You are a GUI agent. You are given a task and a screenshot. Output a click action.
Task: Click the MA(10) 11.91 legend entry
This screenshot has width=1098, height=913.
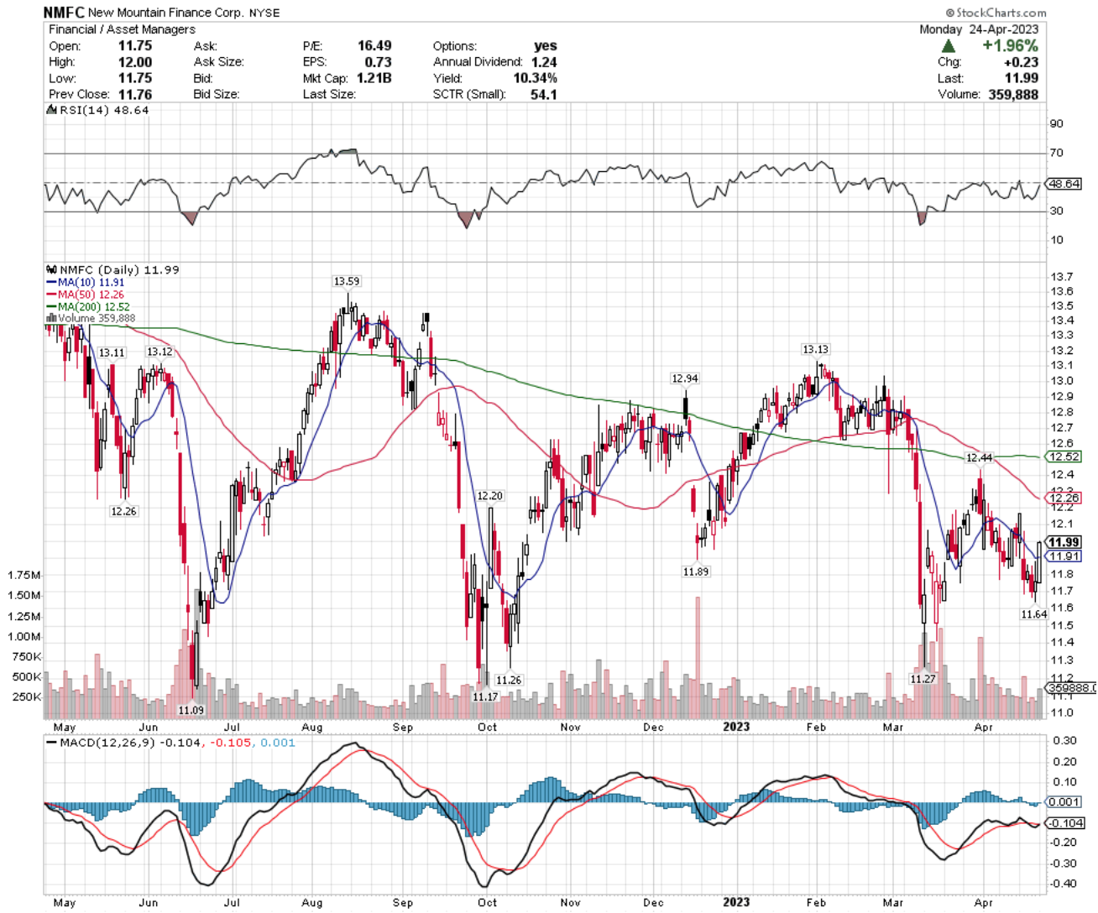pyautogui.click(x=86, y=283)
